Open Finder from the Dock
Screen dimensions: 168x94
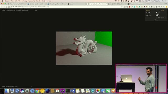[x=7, y=91]
